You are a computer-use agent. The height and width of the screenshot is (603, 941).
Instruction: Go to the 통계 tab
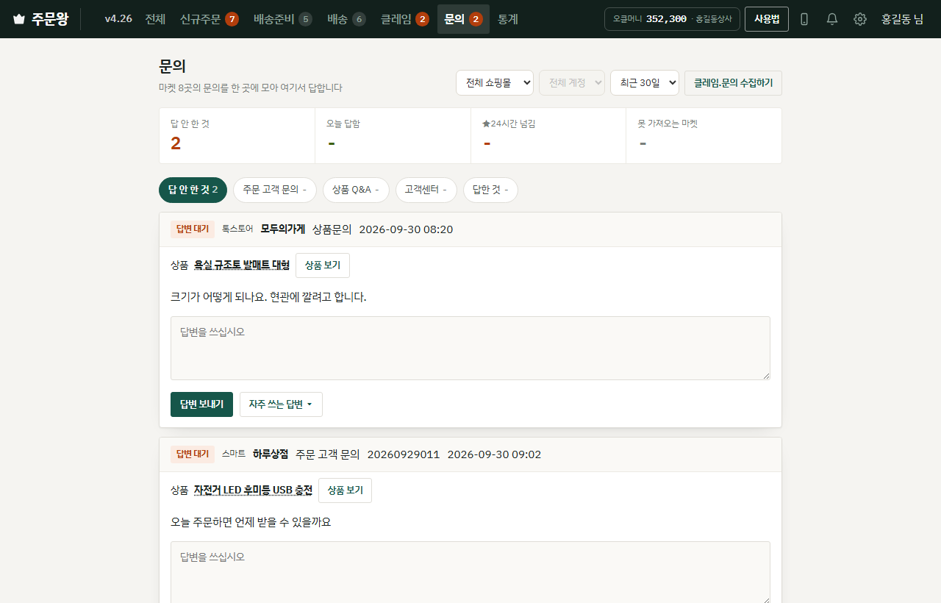[508, 19]
